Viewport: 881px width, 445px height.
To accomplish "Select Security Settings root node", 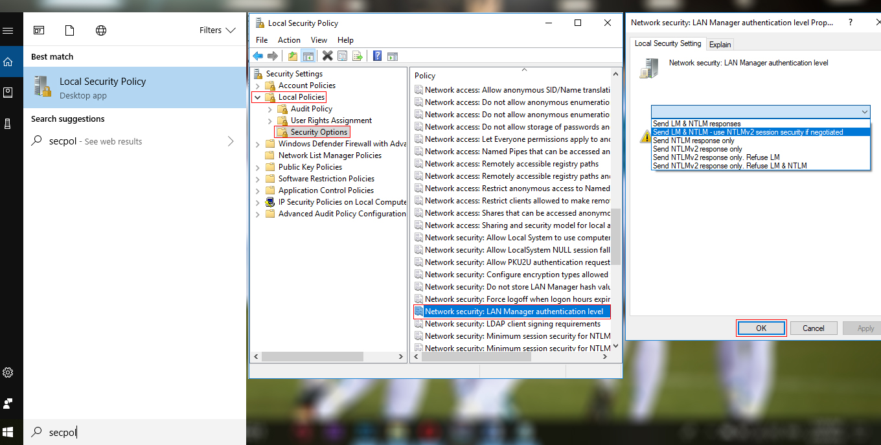I will pyautogui.click(x=294, y=74).
